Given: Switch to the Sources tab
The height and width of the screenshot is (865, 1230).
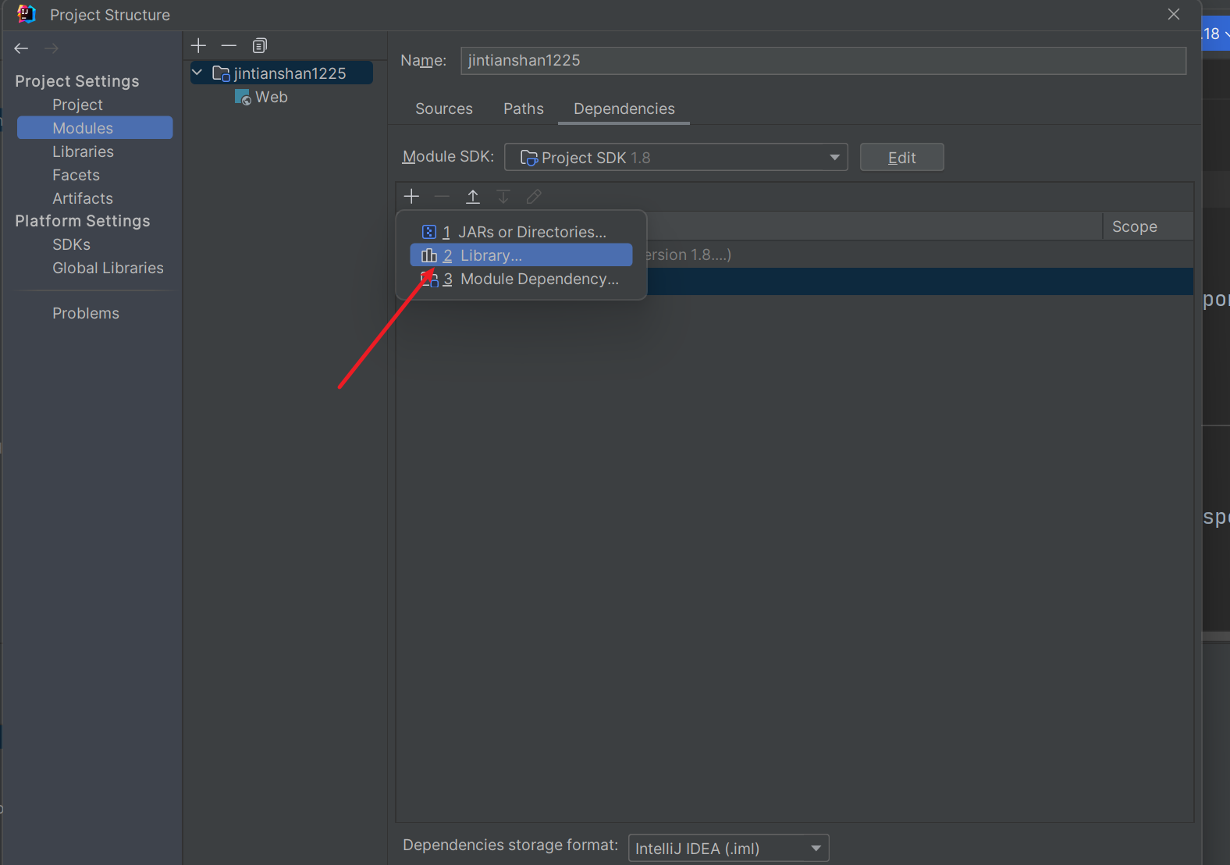Looking at the screenshot, I should pos(444,109).
